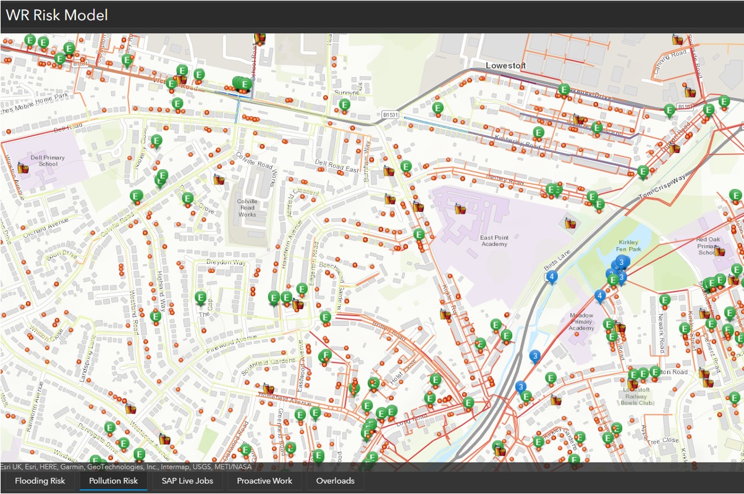Open the Overloads tab
744x494 pixels.
coord(335,480)
